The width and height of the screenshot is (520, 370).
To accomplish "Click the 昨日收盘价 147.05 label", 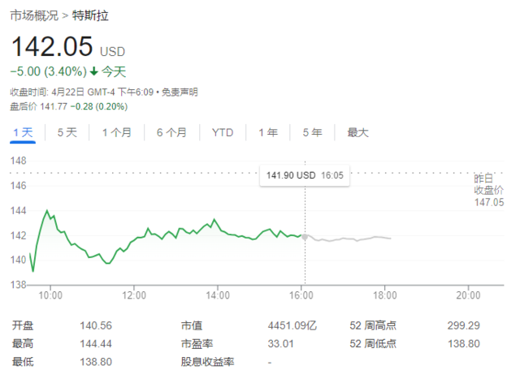I will tap(489, 191).
